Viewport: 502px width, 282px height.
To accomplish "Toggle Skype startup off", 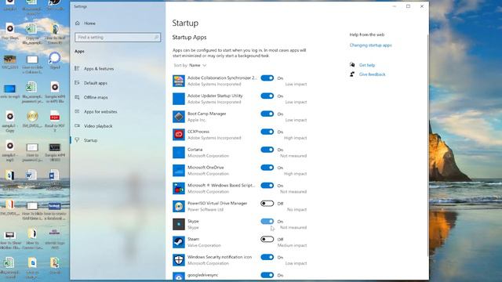I will [x=267, y=221].
